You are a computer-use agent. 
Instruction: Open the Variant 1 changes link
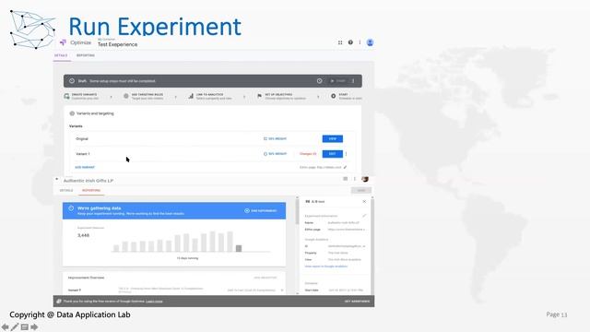coord(308,154)
